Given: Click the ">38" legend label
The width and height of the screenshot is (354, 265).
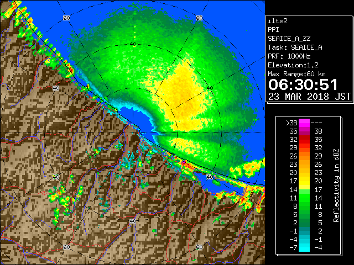Looking at the screenshot, I should (x=291, y=123).
